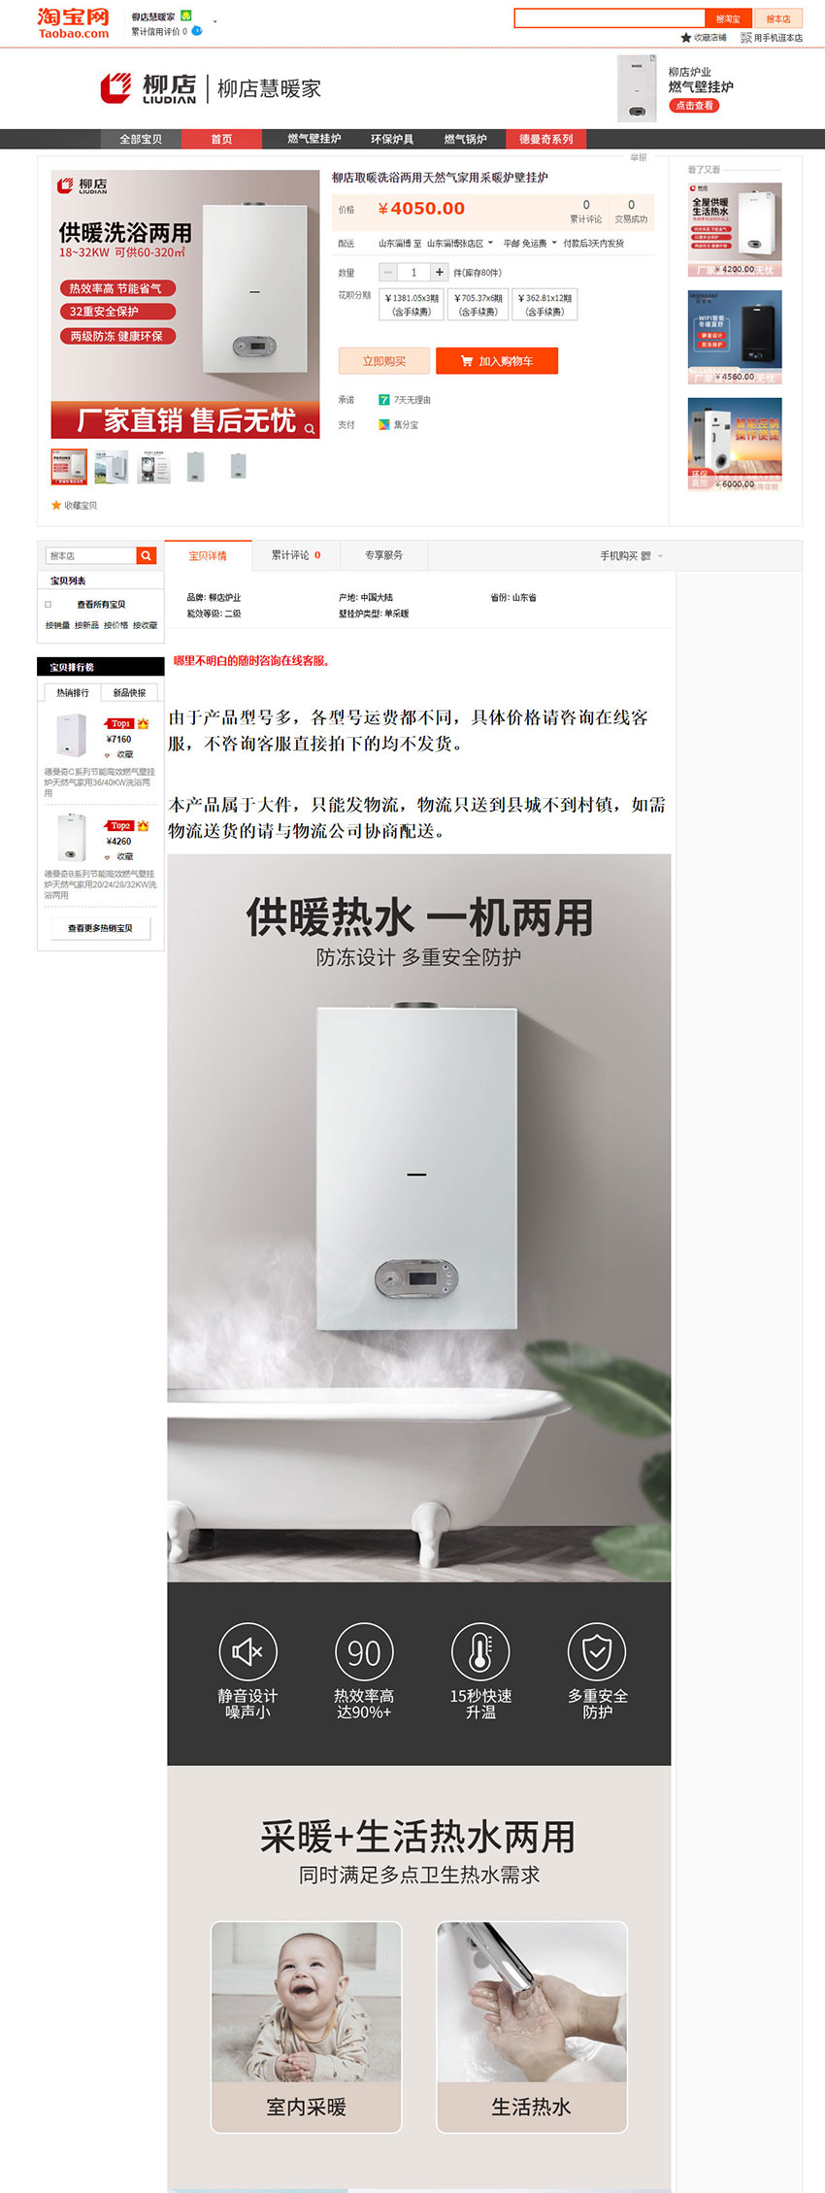The height and width of the screenshot is (2193, 825).
Task: Click the 7-day no-reason return icon
Action: point(383,400)
